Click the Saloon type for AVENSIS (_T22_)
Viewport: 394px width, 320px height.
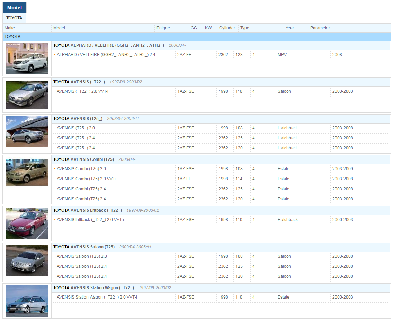point(284,91)
